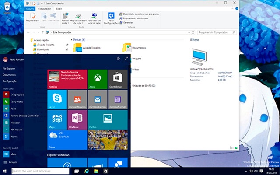Select Acesso rápido in the navigation pane
The image size is (280, 175).
point(39,40)
